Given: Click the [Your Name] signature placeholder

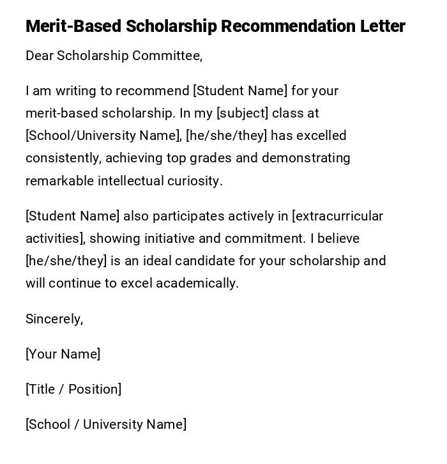Looking at the screenshot, I should [x=63, y=354].
